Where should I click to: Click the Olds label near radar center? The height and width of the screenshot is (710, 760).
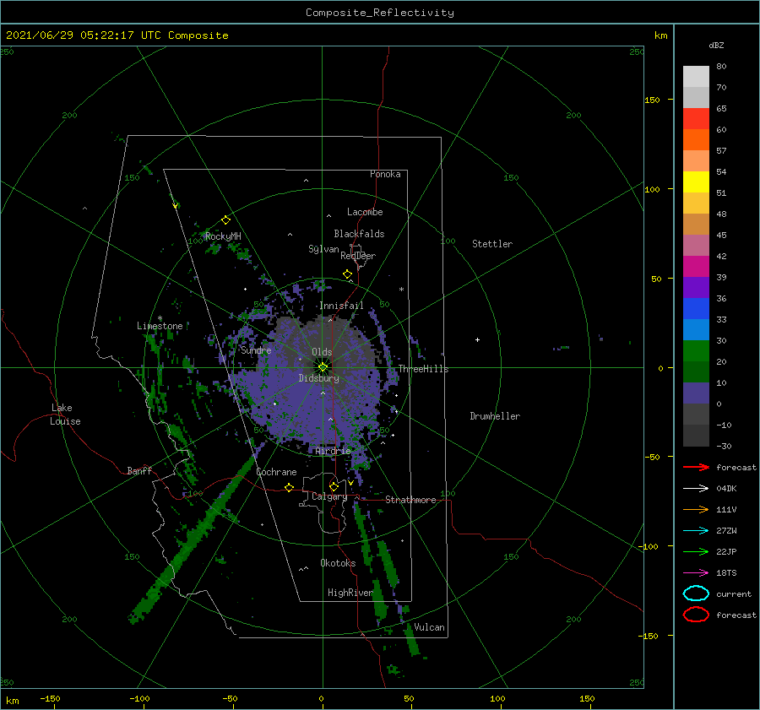click(322, 352)
